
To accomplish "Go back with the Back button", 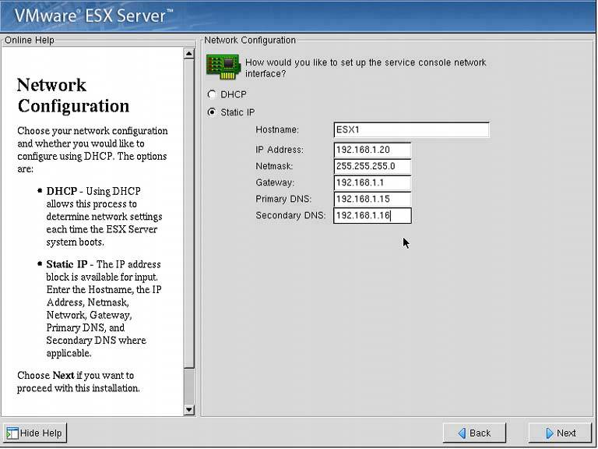I will (x=473, y=433).
